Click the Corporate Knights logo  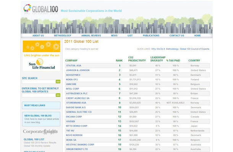(40, 131)
